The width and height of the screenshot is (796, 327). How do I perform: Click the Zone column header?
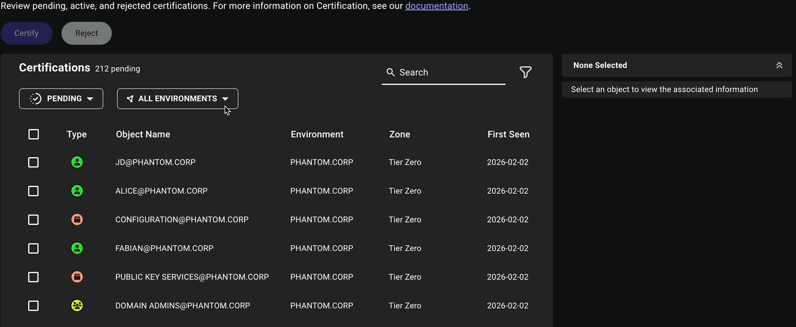point(400,134)
